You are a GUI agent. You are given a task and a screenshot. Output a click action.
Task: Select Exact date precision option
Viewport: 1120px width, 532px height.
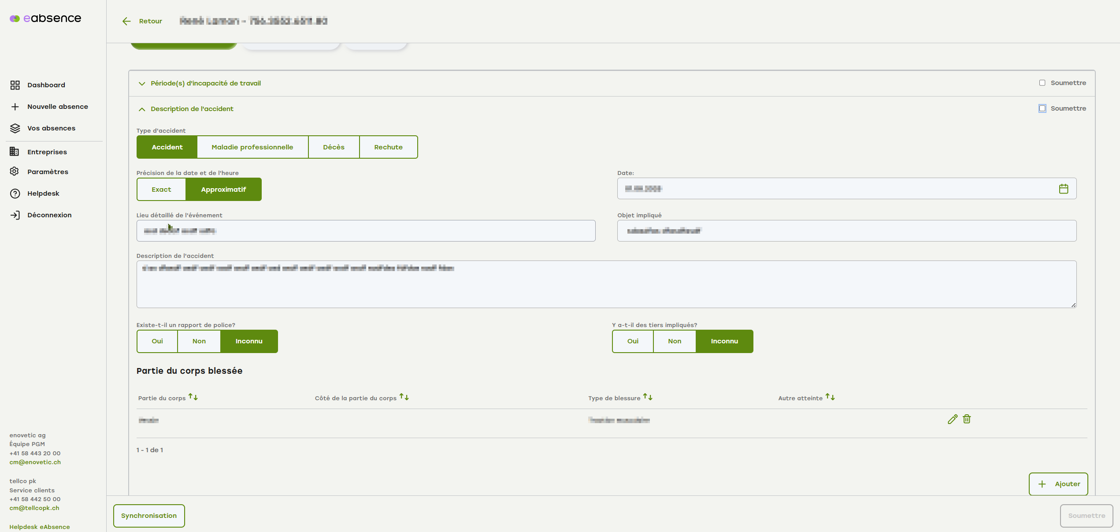click(x=161, y=190)
